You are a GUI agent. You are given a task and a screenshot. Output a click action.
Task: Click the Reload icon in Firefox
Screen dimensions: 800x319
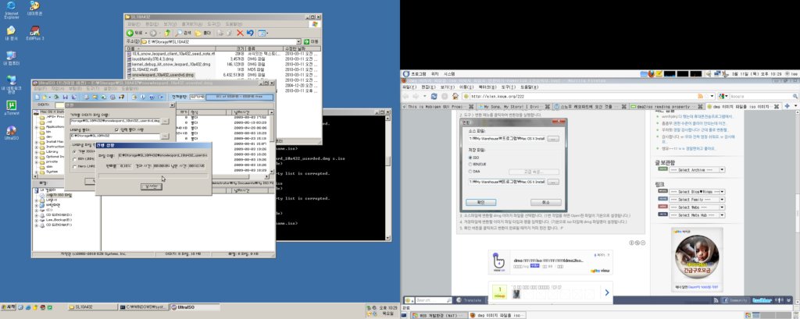coord(434,96)
